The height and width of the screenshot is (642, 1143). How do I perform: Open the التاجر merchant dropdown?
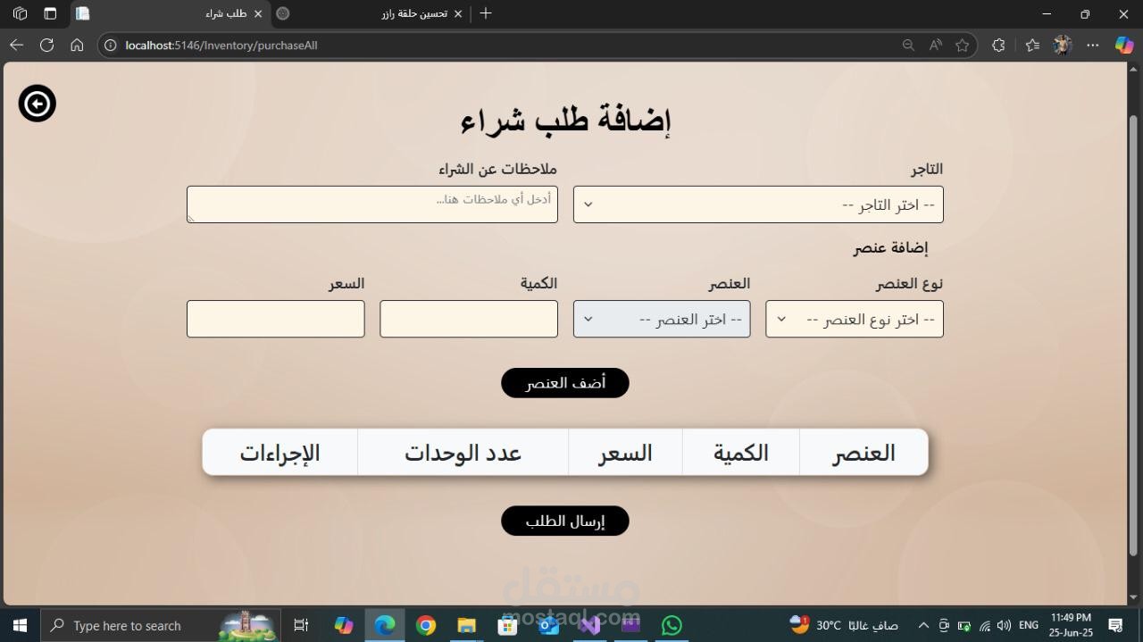pos(758,204)
